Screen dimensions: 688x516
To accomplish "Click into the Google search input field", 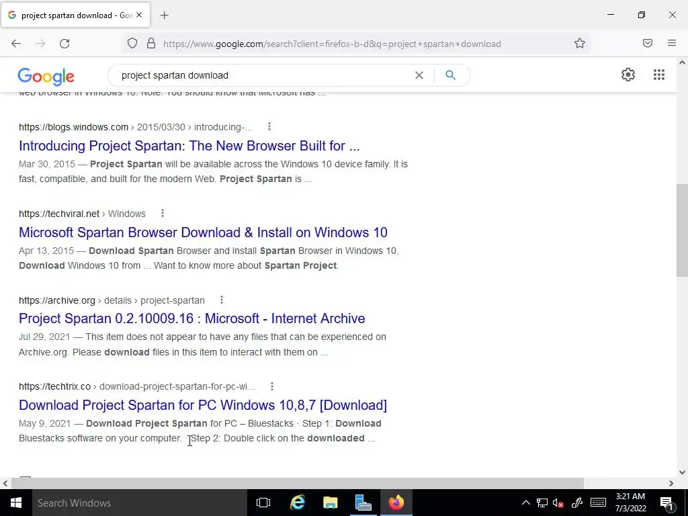I will [x=263, y=75].
